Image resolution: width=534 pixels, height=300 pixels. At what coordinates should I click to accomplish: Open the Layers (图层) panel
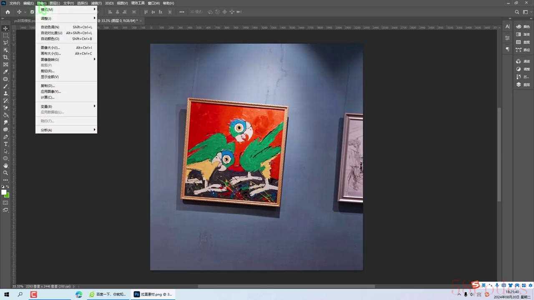523,85
